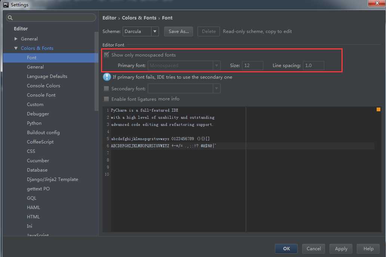
Task: Click the PyCharm icon in title bar
Action: tap(6, 5)
